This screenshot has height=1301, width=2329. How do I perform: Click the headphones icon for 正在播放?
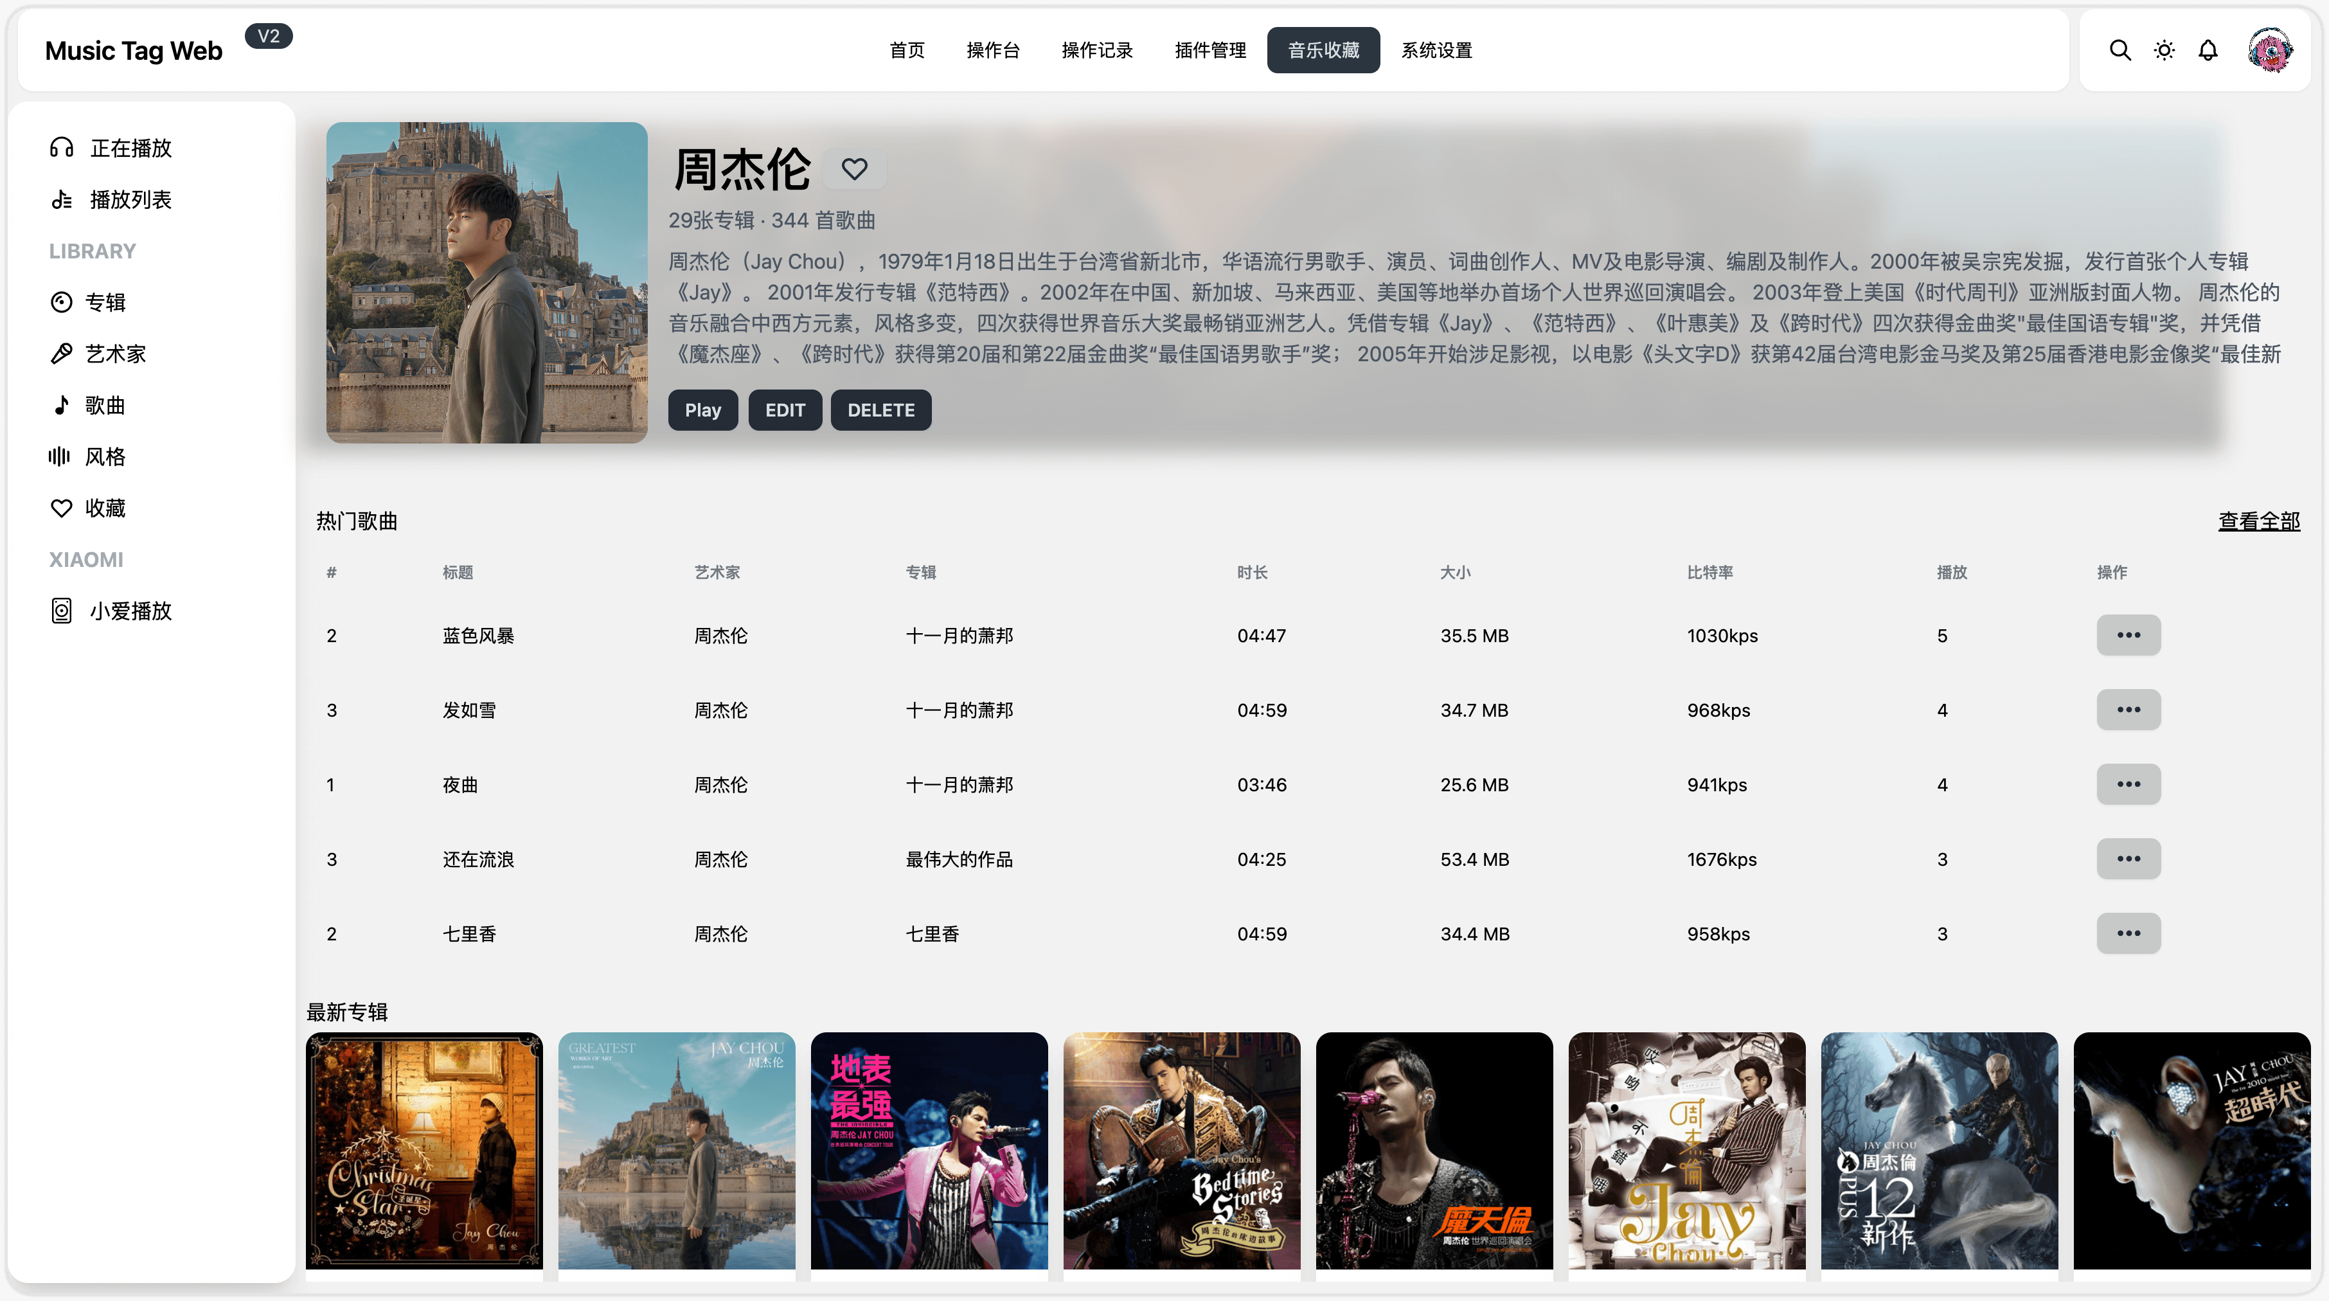point(62,147)
